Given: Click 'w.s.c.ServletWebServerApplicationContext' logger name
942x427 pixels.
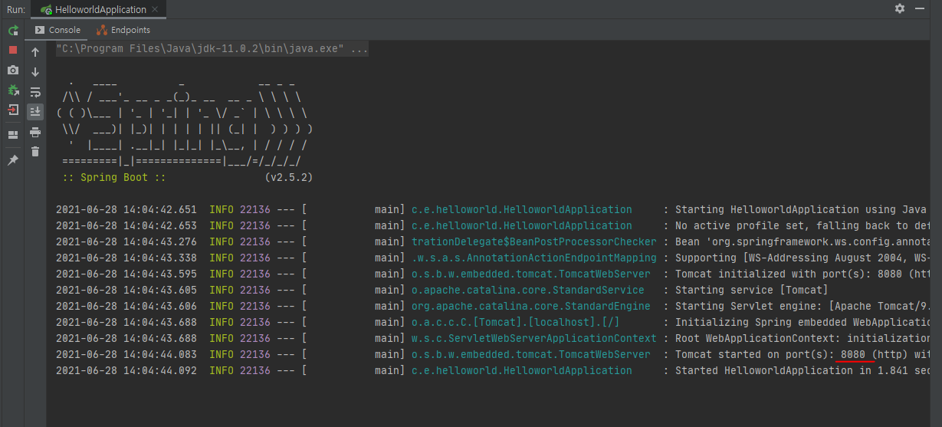Looking at the screenshot, I should pos(534,338).
